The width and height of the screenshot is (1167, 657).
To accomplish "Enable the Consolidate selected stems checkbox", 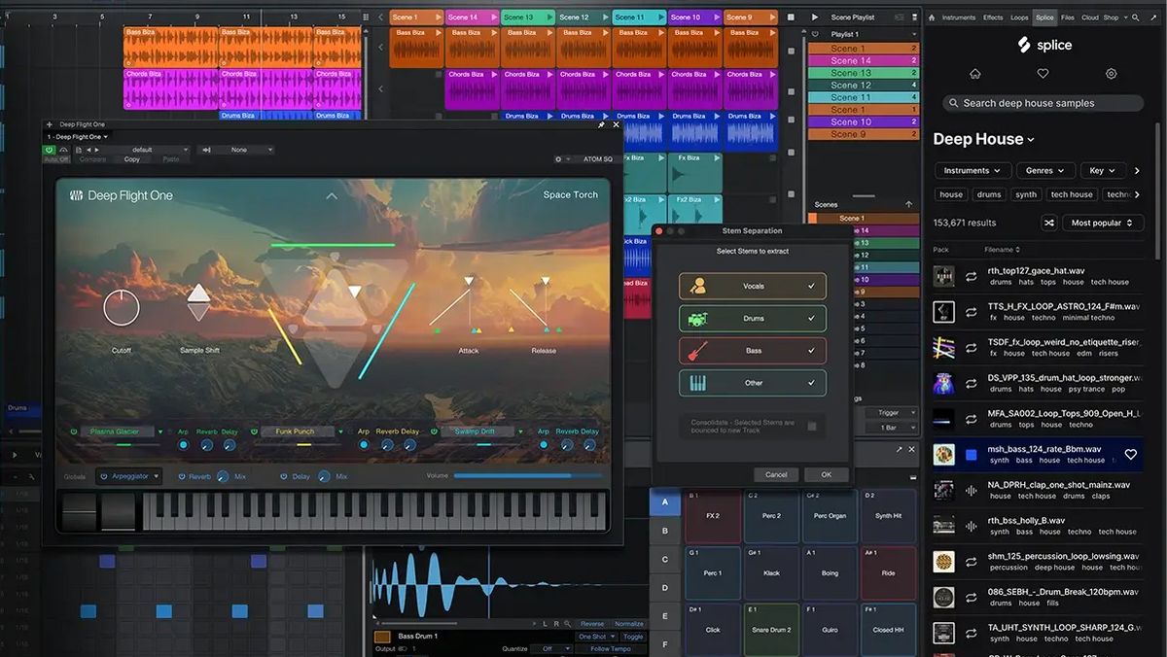I will pos(811,426).
